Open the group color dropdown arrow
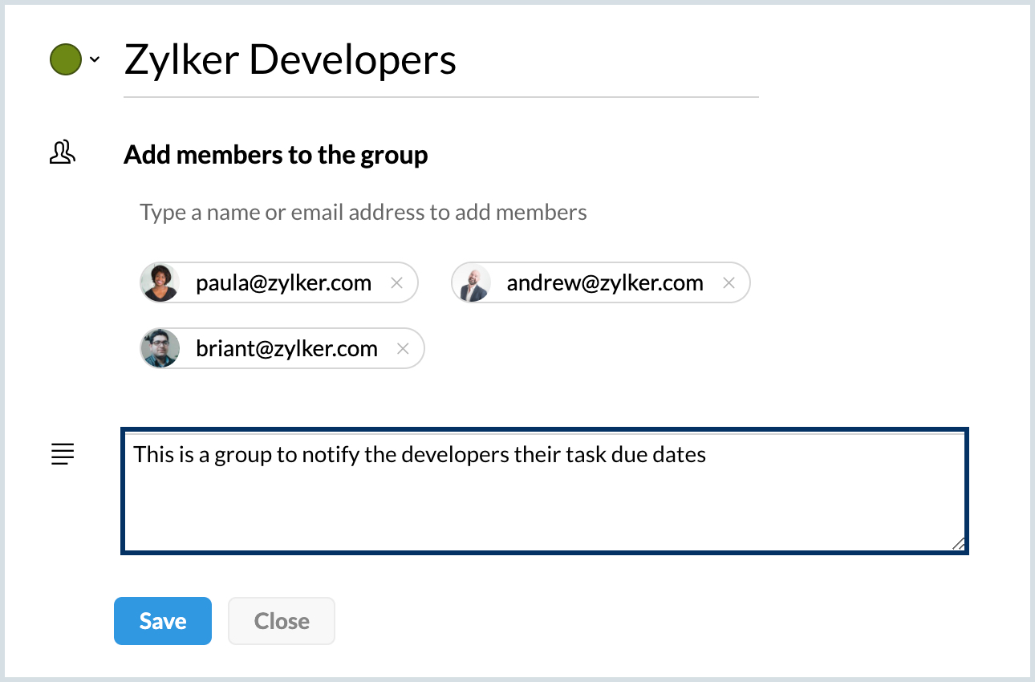The image size is (1035, 682). (x=95, y=59)
